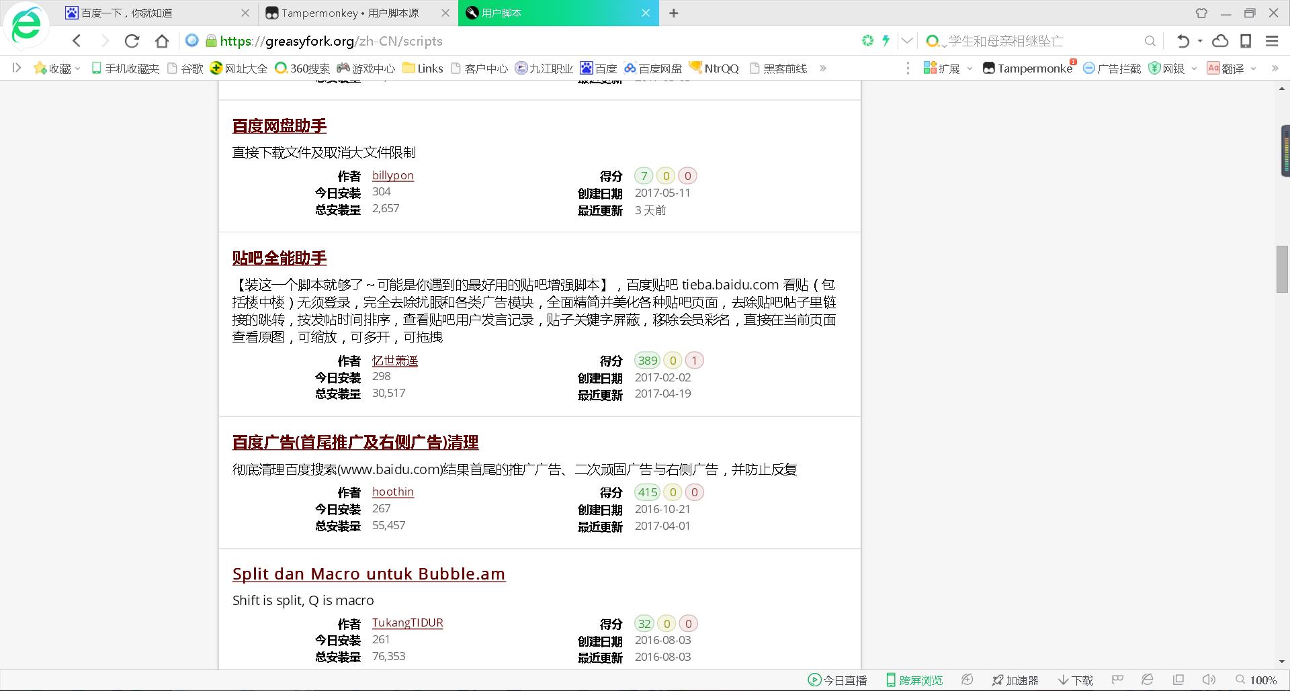Toggle the mute speaker icon in status bar

click(x=1208, y=680)
